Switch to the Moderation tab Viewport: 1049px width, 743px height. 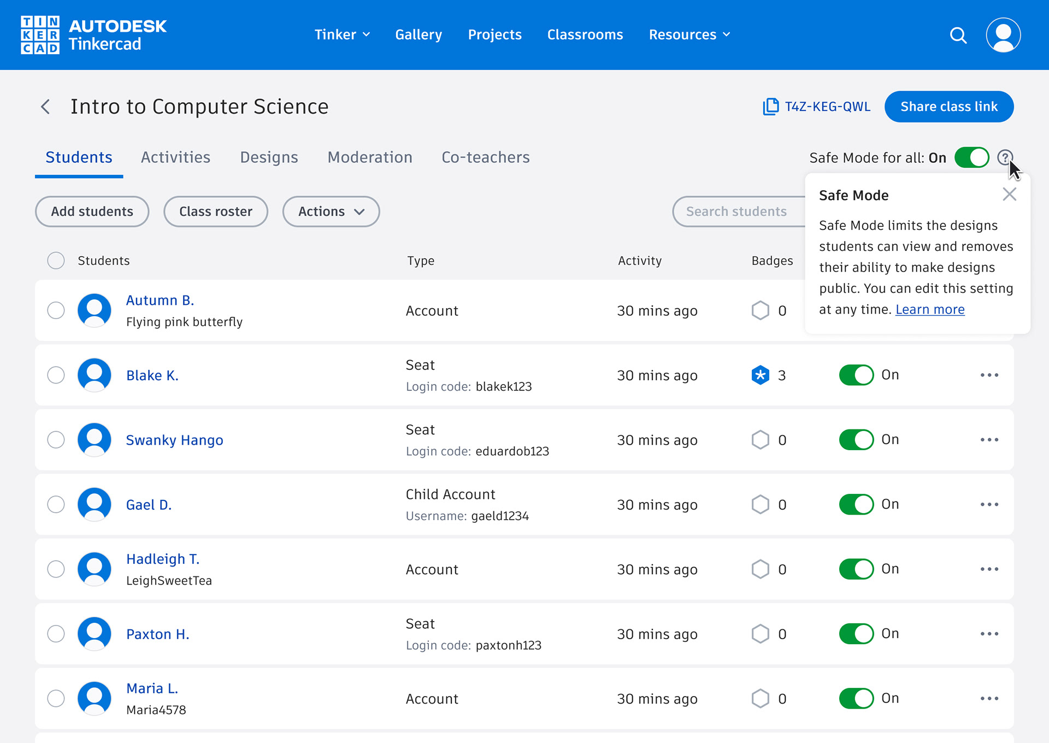370,158
